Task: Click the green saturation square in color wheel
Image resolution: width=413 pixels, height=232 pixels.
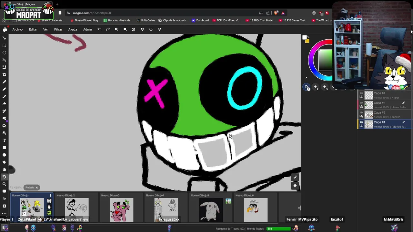Action: (x=326, y=60)
